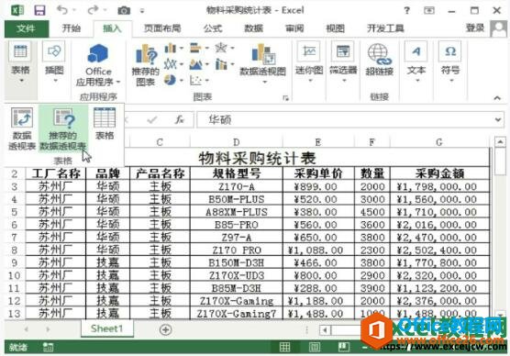Click 数据透视表 in the dropdown panel

click(22, 129)
